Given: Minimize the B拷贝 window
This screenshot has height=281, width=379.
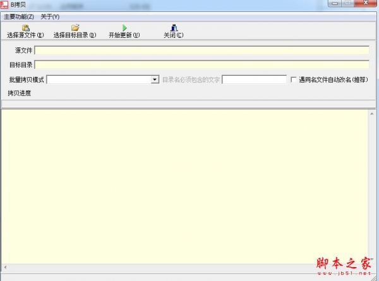Looking at the screenshot, I should pos(335,3).
